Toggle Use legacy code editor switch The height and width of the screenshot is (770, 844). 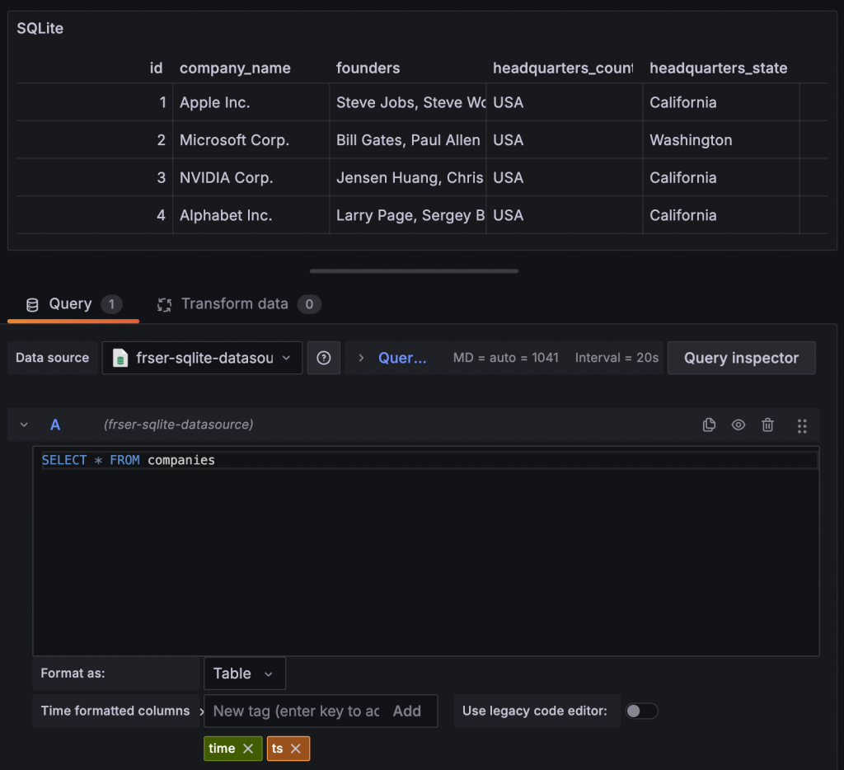pos(641,711)
